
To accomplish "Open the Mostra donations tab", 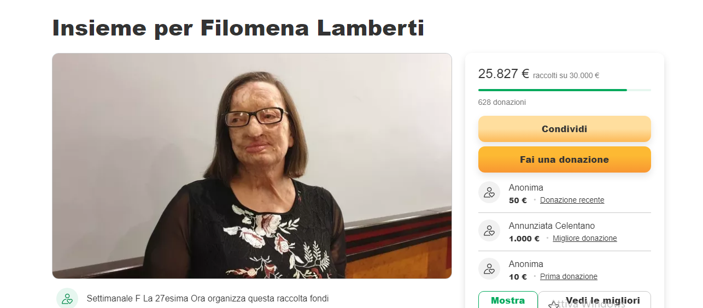I will point(508,300).
